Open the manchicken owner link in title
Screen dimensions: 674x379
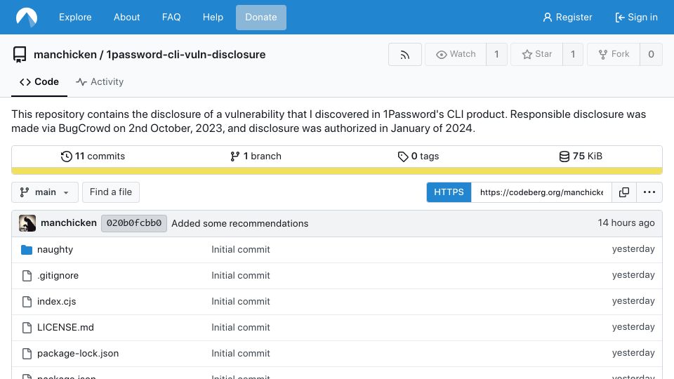tap(65, 55)
